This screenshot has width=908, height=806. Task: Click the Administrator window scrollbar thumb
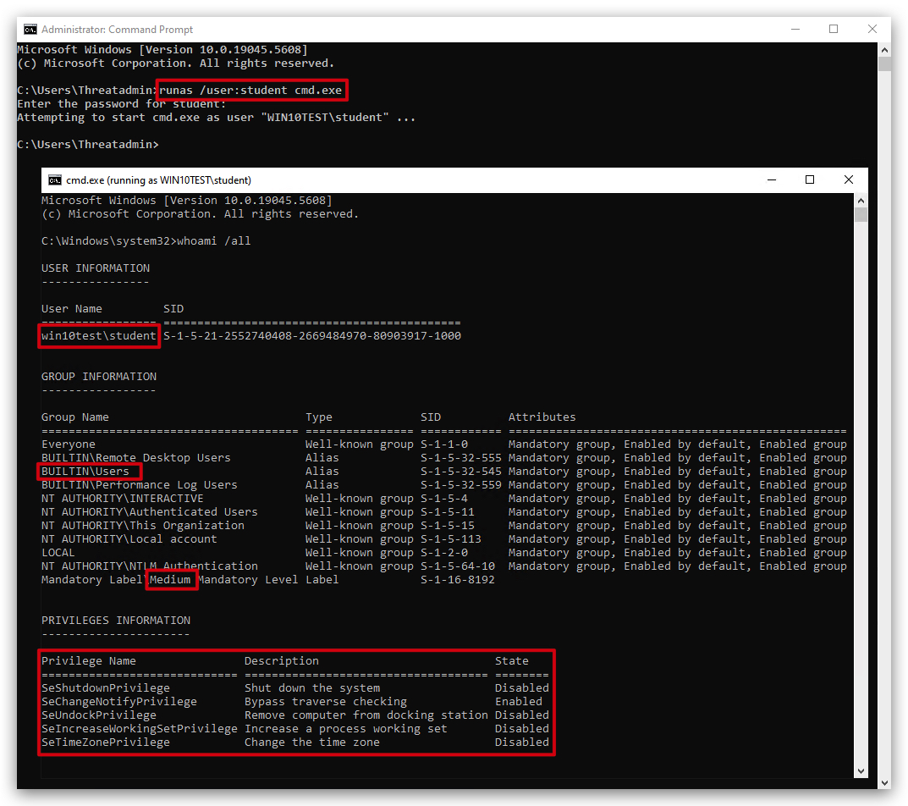pyautogui.click(x=884, y=63)
